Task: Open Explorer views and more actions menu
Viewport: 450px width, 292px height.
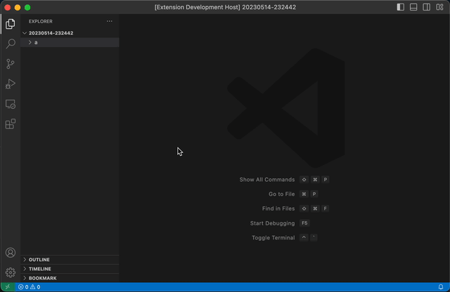Action: coord(110,21)
